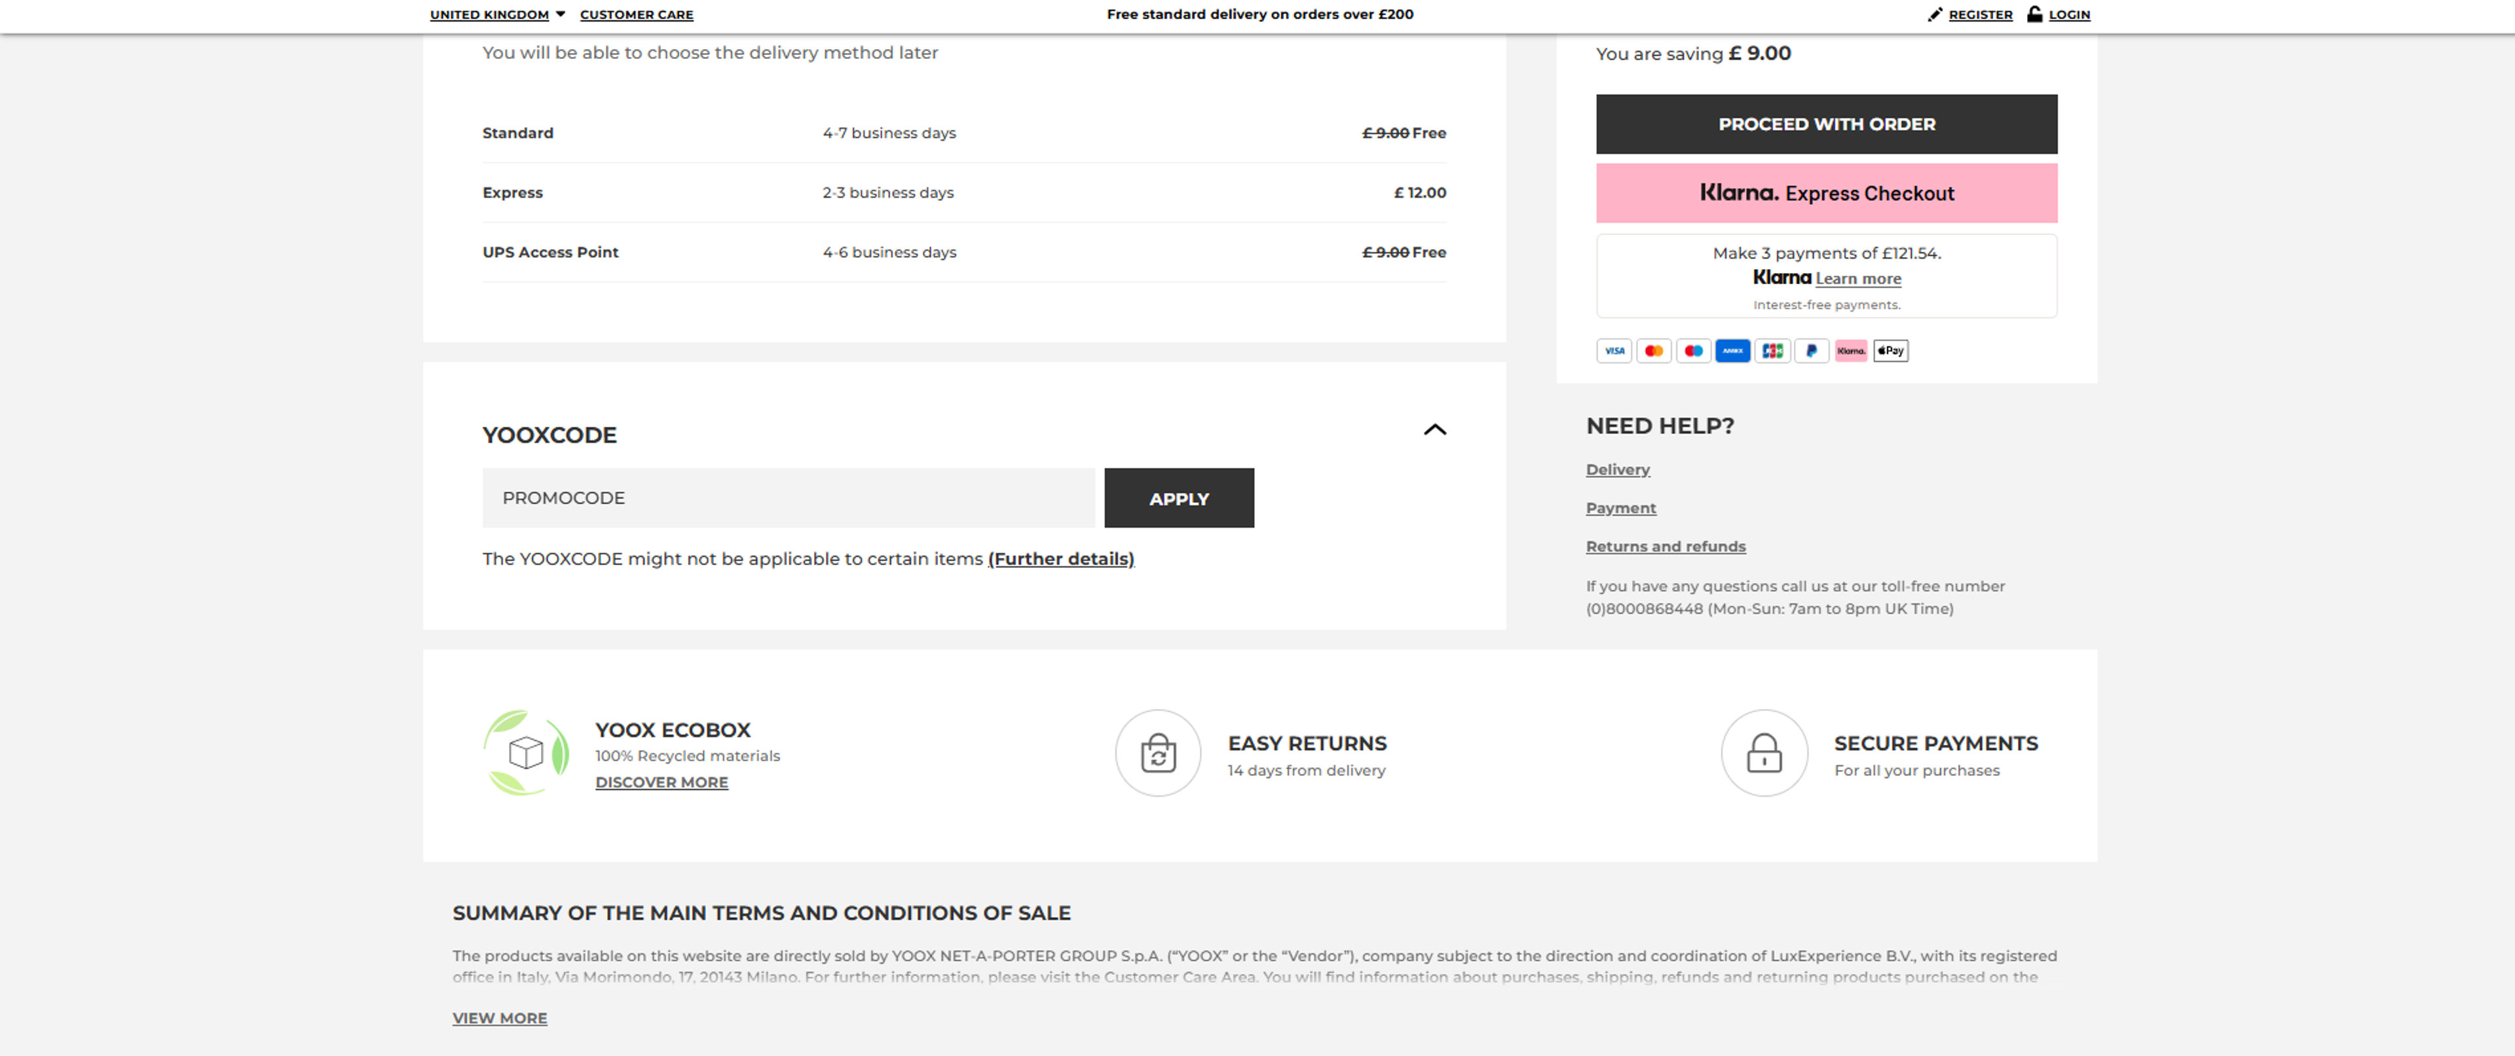The width and height of the screenshot is (2515, 1056).
Task: Click the Proceed With Order button
Action: [x=1827, y=124]
